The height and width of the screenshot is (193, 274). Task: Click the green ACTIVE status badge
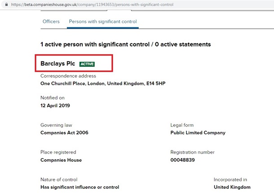click(x=87, y=64)
